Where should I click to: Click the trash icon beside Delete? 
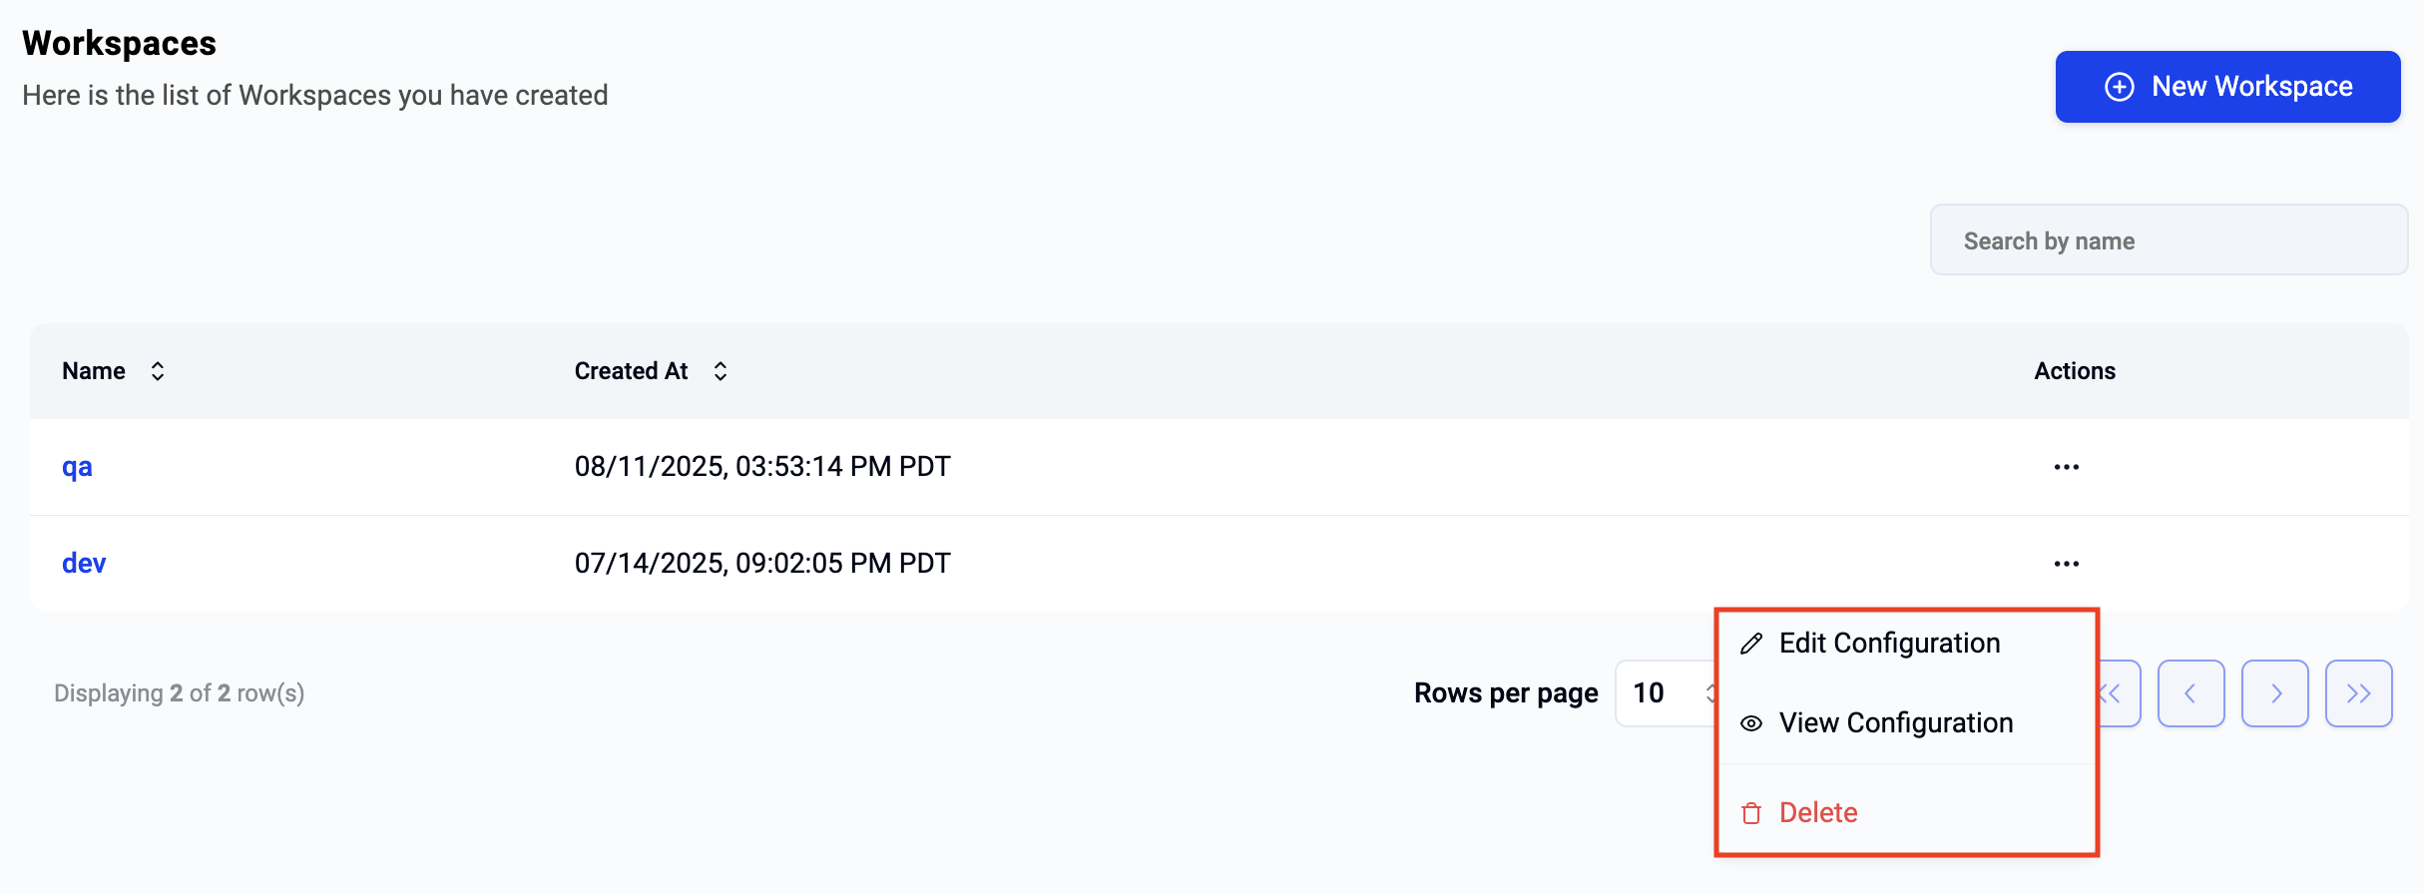[1751, 813]
